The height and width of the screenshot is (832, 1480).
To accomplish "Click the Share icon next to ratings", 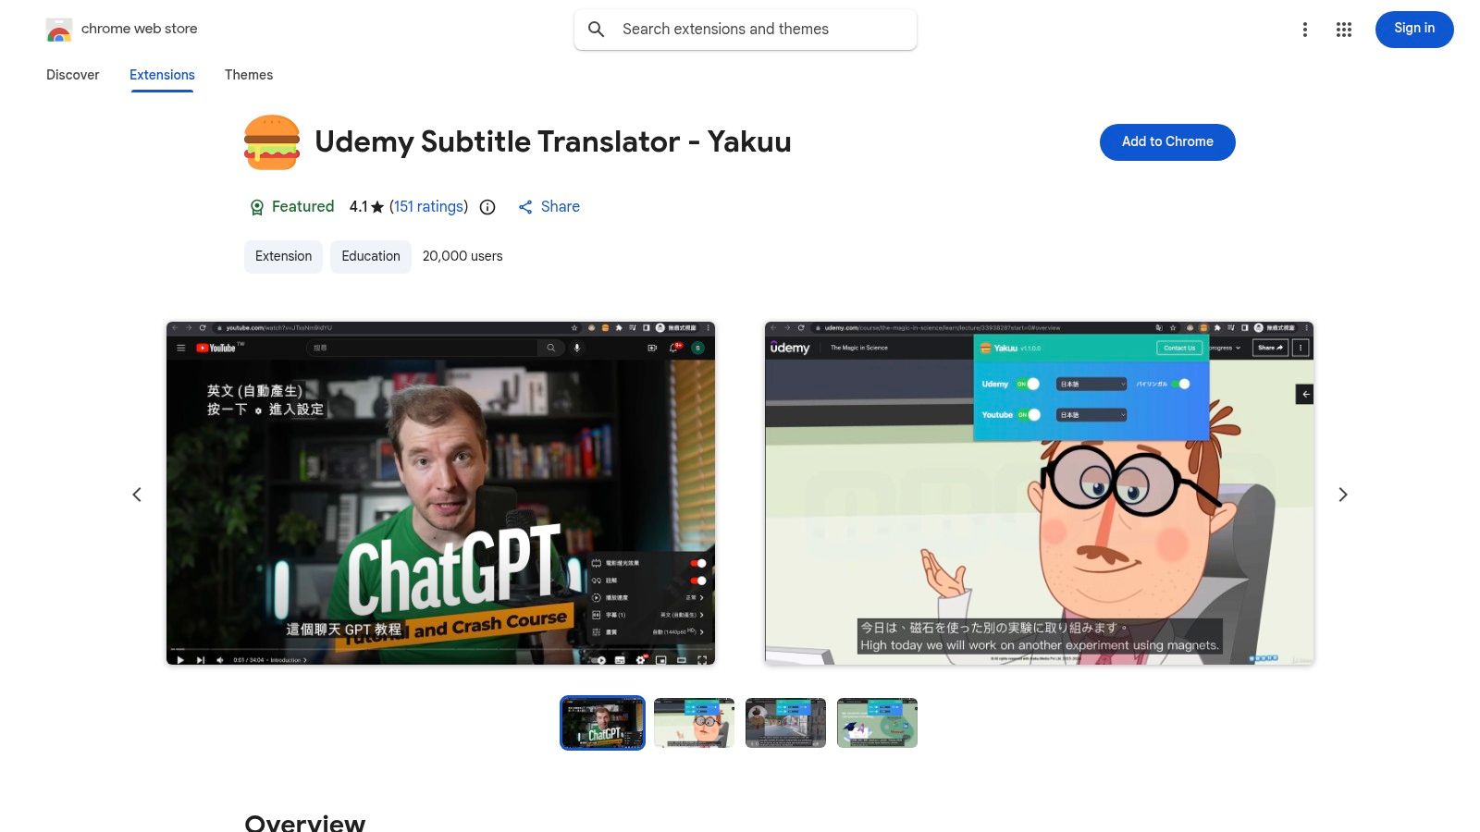I will 525,207.
